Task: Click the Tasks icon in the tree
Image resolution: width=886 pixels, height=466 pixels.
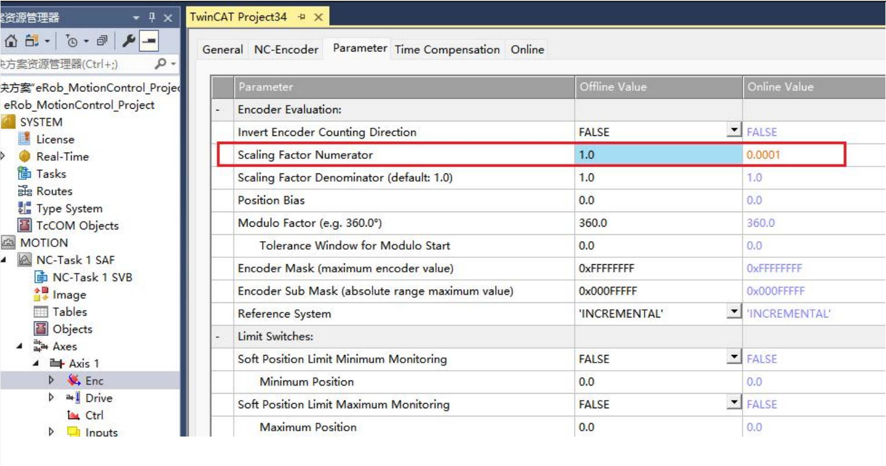Action: 24,173
